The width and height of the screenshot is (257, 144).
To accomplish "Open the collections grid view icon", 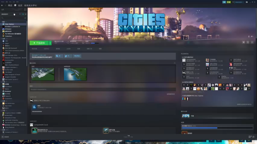I will pos(25,10).
